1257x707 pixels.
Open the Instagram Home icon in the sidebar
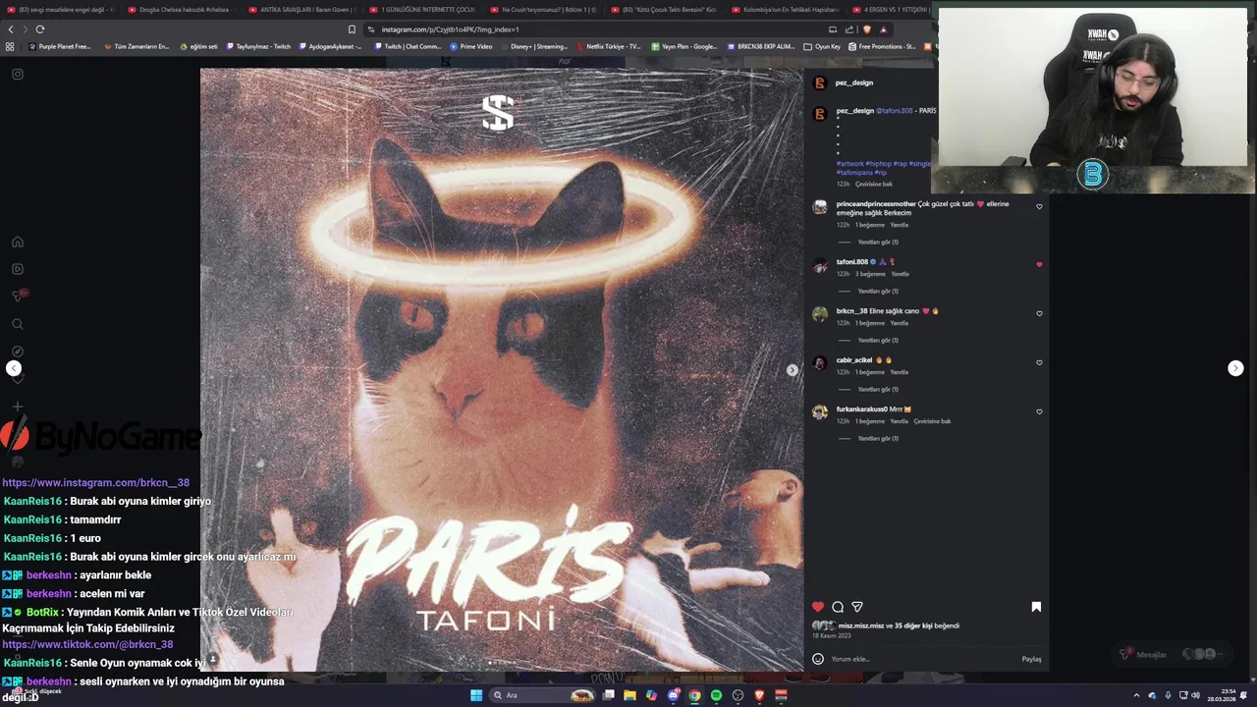(x=18, y=242)
